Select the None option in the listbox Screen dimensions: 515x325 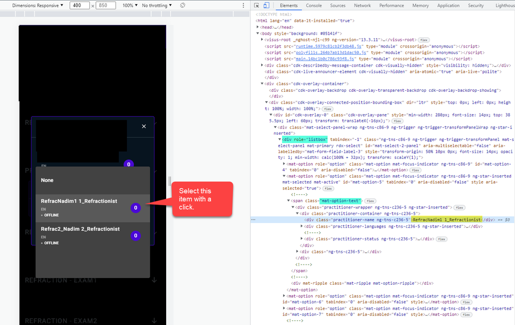point(47,180)
